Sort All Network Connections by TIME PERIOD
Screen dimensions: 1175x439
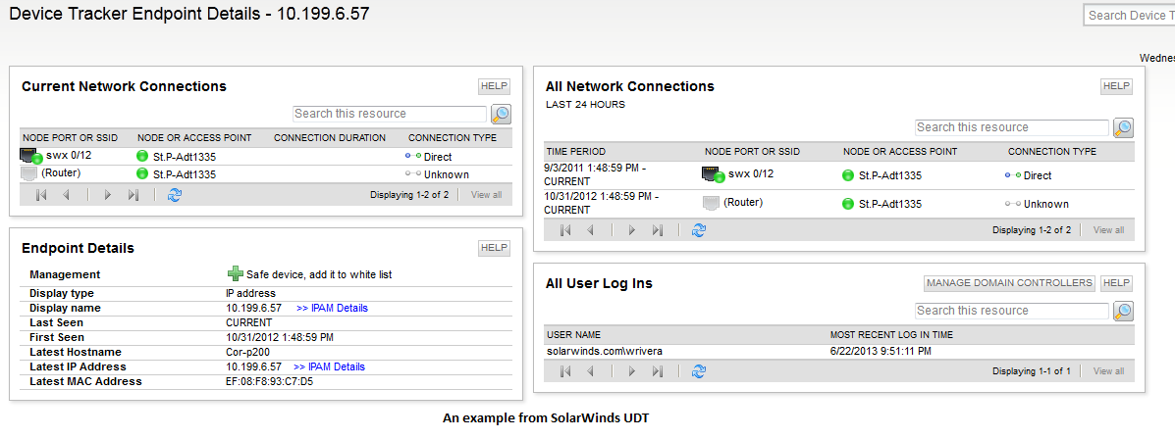point(576,152)
